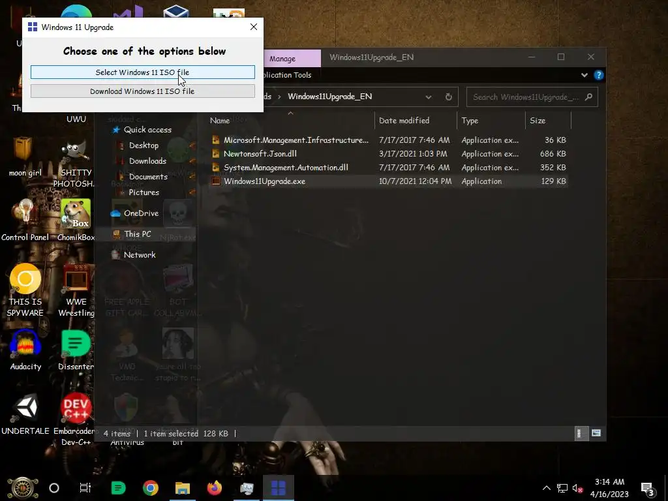Image resolution: width=668 pixels, height=501 pixels.
Task: Click Newtonsoft.Json.dll file icon
Action: [x=216, y=154]
